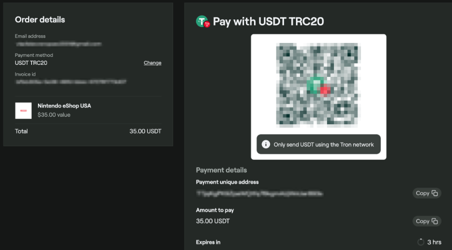Click the Order details heading
The height and width of the screenshot is (250, 452).
pyautogui.click(x=40, y=19)
